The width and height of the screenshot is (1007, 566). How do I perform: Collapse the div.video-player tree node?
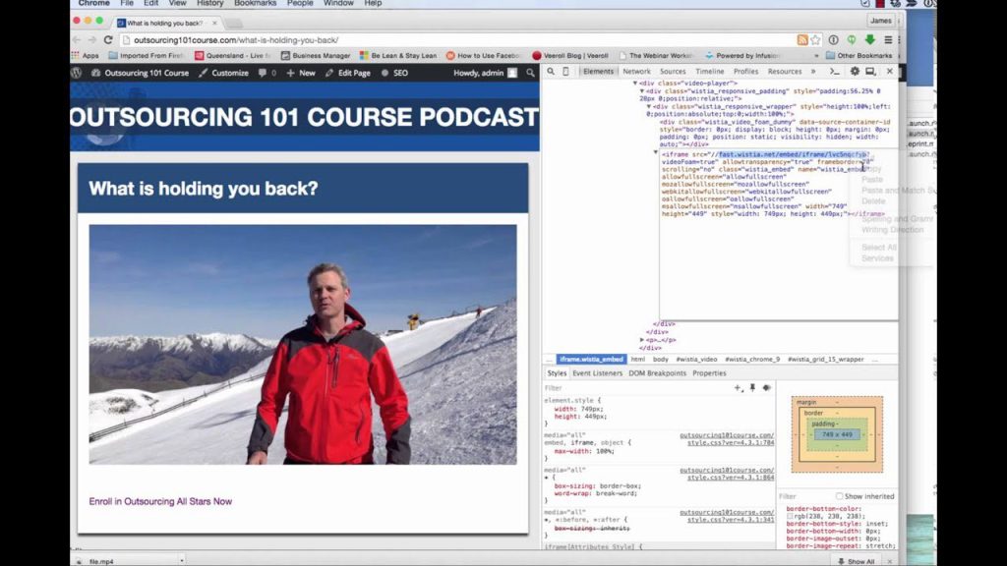coord(634,84)
